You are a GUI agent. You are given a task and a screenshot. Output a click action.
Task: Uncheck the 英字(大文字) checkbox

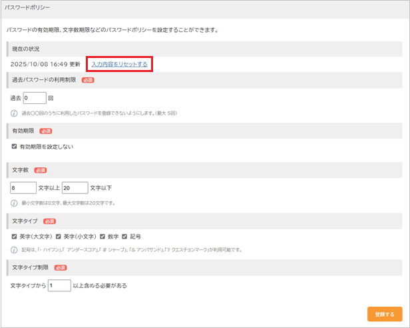[x=15, y=236]
